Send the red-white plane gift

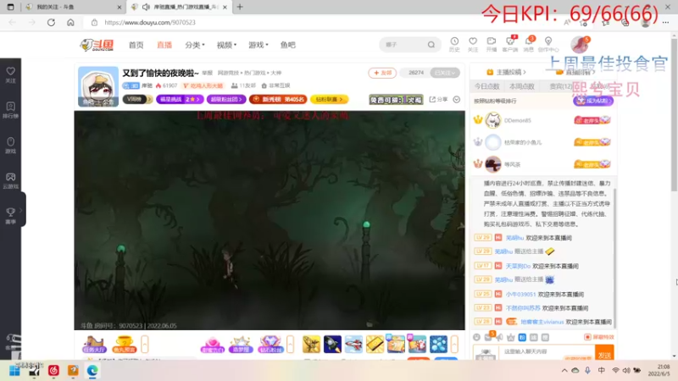(x=353, y=345)
